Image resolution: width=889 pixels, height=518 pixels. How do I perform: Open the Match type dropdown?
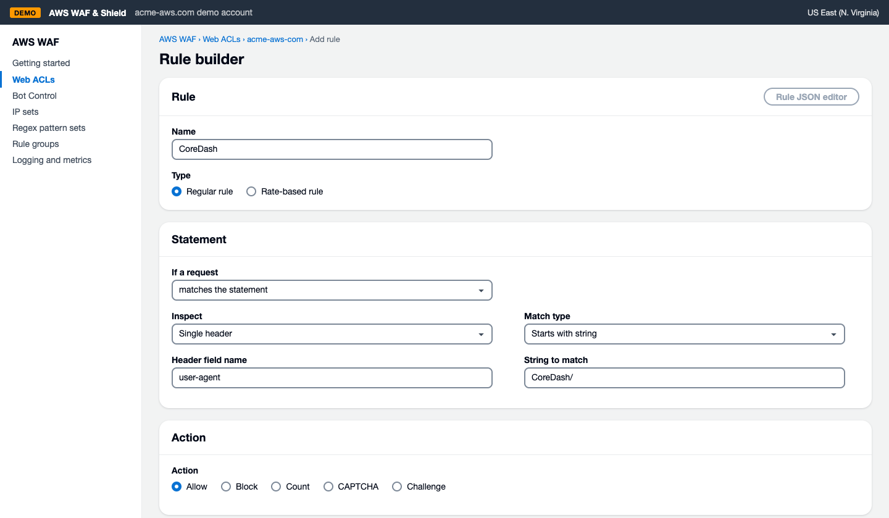tap(684, 334)
